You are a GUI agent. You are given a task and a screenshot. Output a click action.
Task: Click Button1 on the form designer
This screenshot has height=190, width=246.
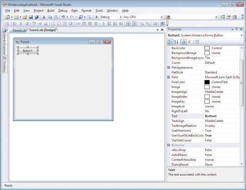pyautogui.click(x=28, y=51)
